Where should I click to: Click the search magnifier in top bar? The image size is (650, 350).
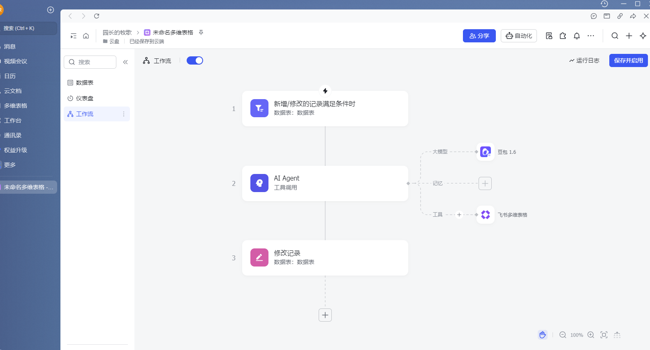click(615, 36)
